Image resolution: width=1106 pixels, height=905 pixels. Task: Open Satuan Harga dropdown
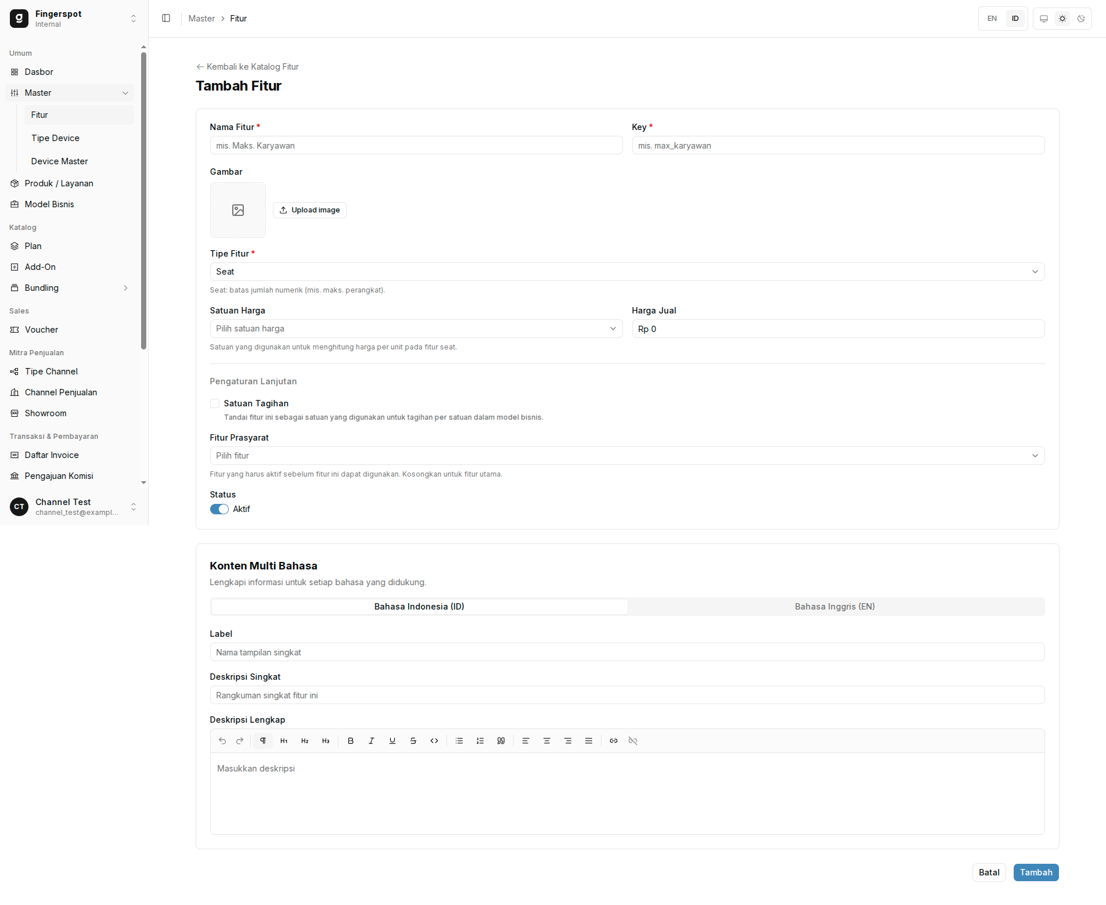pos(416,329)
